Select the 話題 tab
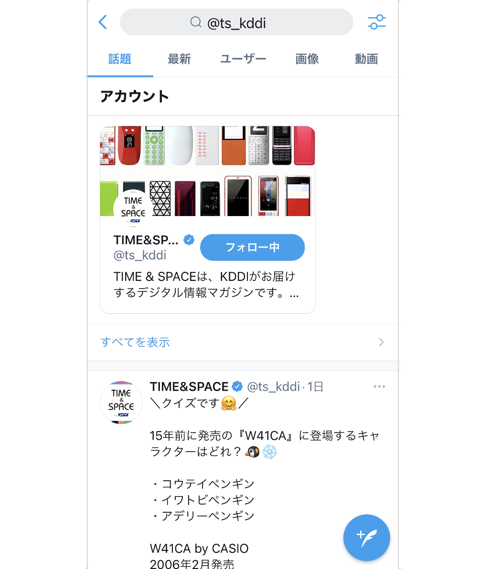The image size is (490, 569). (x=120, y=59)
